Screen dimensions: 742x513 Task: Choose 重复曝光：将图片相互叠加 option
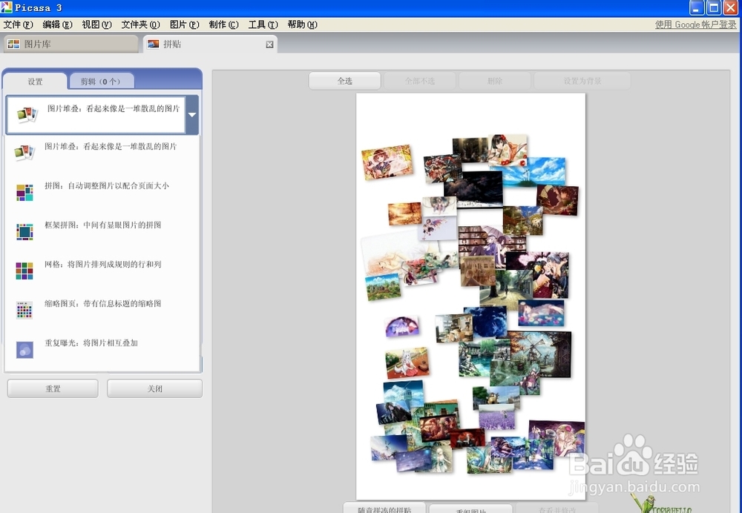pyautogui.click(x=91, y=342)
